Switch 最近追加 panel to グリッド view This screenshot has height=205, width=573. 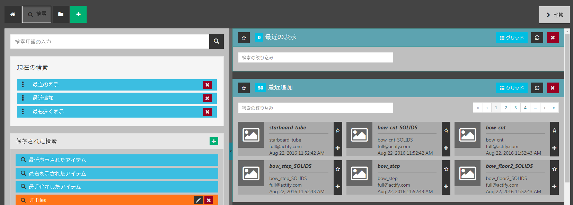(x=512, y=88)
